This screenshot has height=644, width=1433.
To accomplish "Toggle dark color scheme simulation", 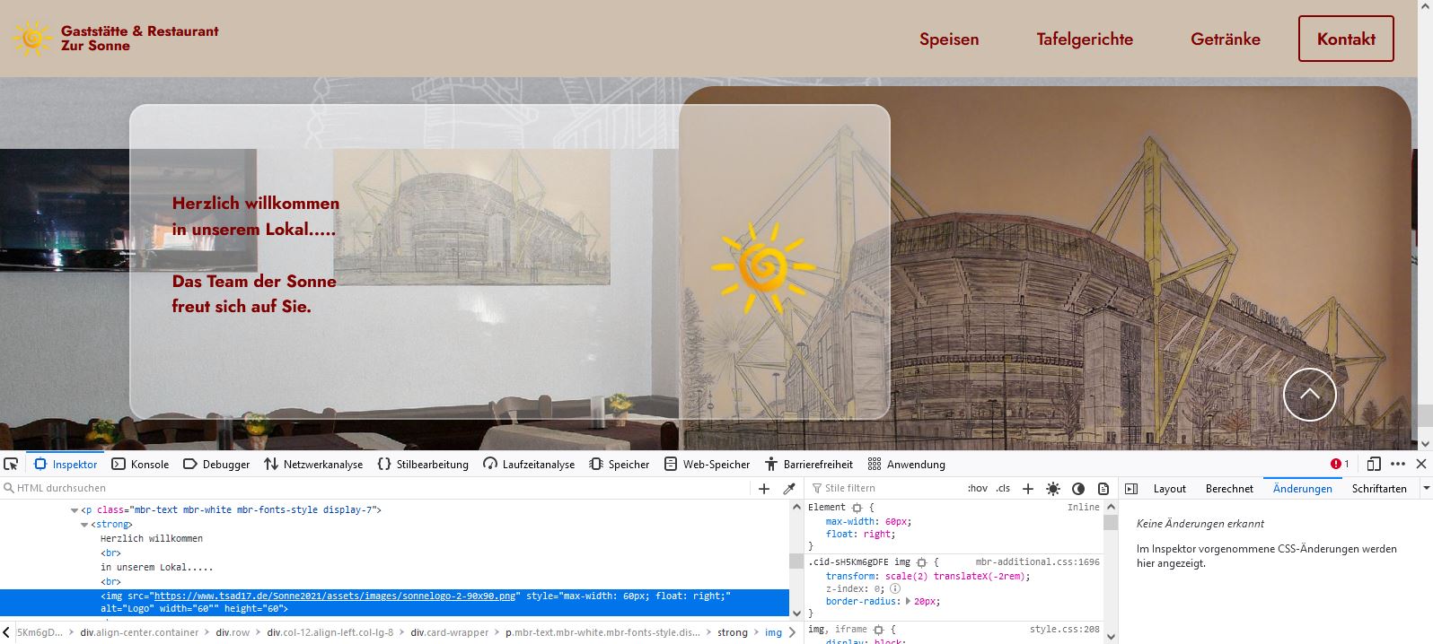I will tap(1078, 489).
